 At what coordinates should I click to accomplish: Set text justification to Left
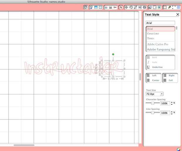(x=153, y=75)
